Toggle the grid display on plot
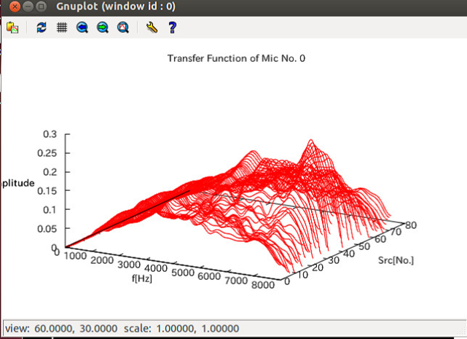The width and height of the screenshot is (467, 339). (62, 28)
